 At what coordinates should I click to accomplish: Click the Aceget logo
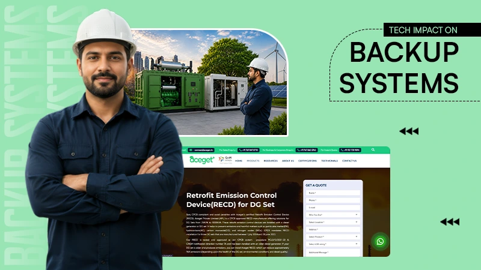[x=201, y=160]
